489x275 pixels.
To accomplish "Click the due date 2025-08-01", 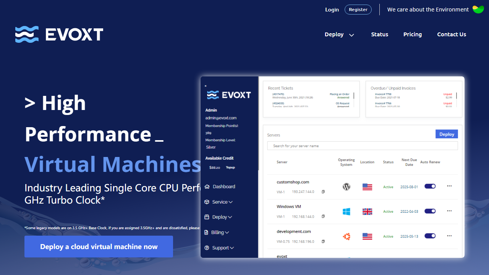I will [409, 187].
